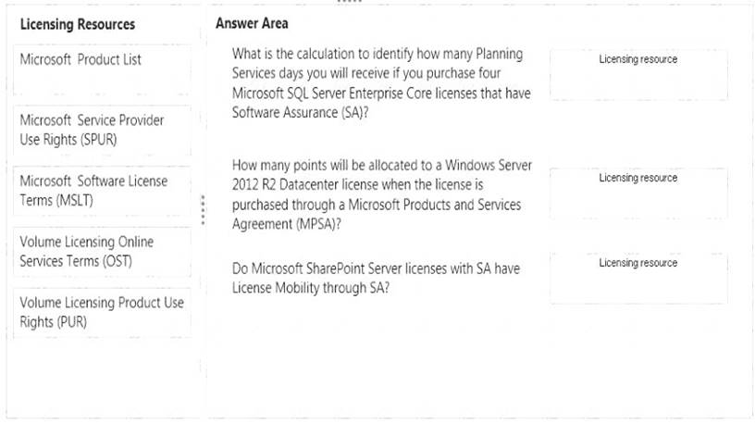The width and height of the screenshot is (755, 424).
Task: Pick the Service Provider Use Rights (SPUR) item
Action: point(102,131)
